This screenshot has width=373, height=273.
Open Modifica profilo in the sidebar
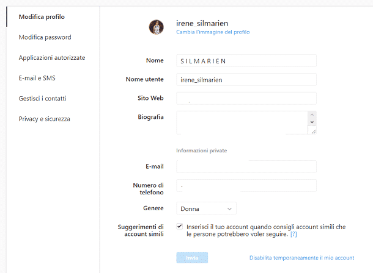pyautogui.click(x=42, y=17)
